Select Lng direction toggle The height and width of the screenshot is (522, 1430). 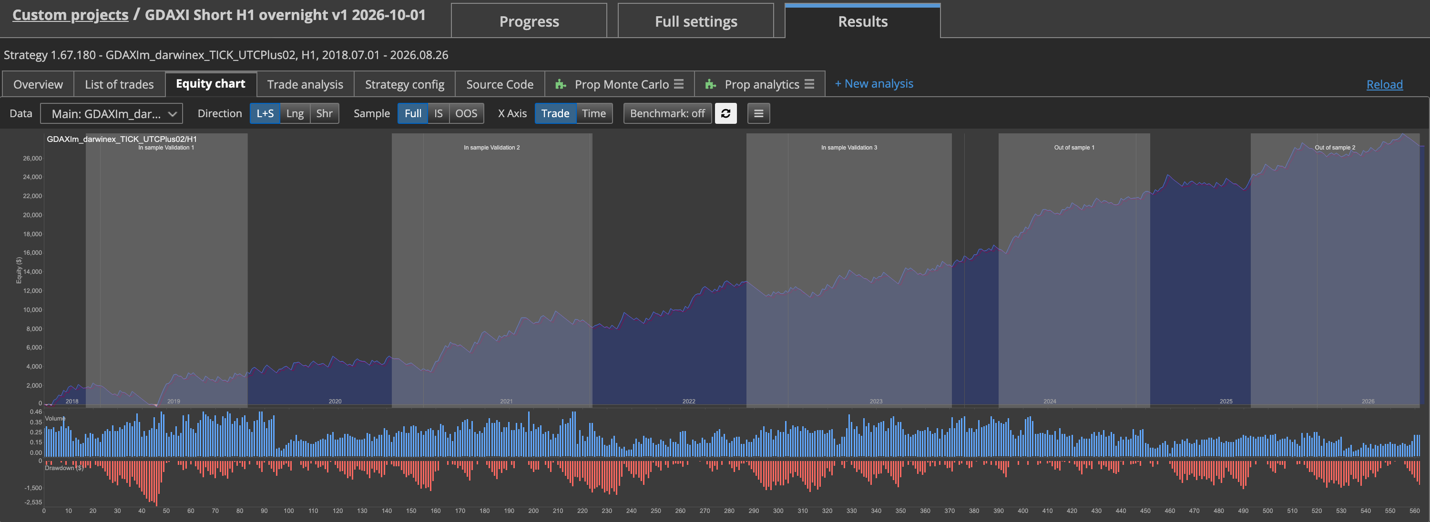tap(295, 114)
